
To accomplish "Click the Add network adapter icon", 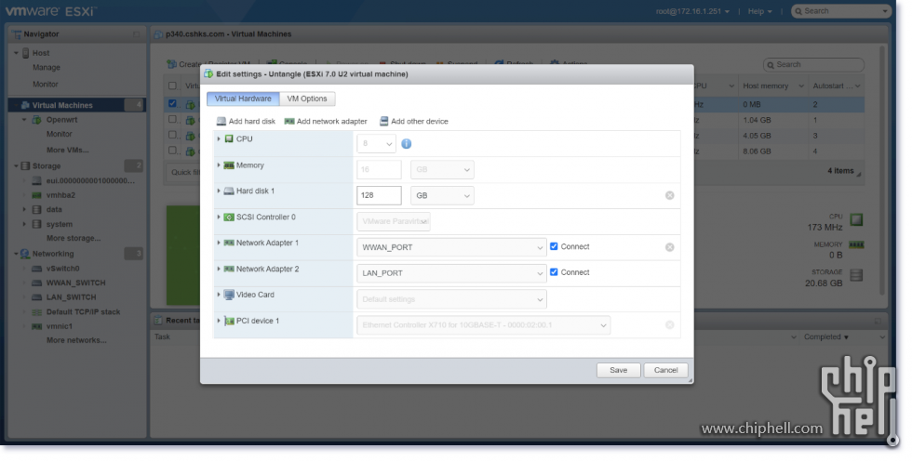I will 289,122.
